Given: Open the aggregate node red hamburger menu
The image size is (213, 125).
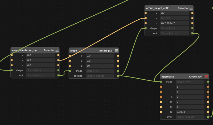Looking at the screenshot, I should (x=207, y=77).
